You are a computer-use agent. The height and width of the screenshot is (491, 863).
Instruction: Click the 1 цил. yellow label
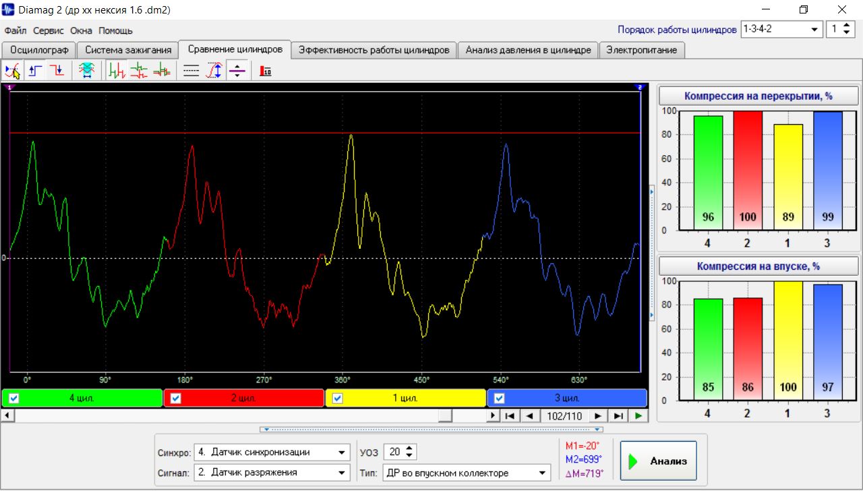tap(405, 398)
